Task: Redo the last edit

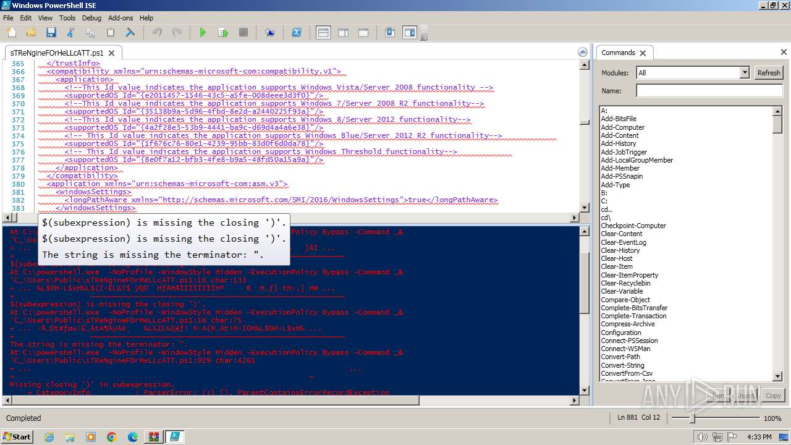Action: tap(177, 33)
